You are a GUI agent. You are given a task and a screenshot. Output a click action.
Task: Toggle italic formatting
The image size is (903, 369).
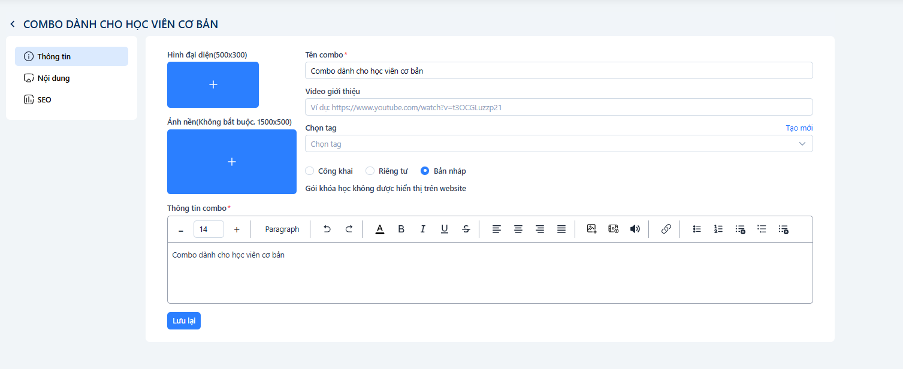[423, 229]
